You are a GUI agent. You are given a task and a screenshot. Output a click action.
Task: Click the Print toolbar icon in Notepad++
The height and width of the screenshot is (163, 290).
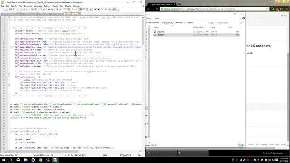[x=24, y=9]
